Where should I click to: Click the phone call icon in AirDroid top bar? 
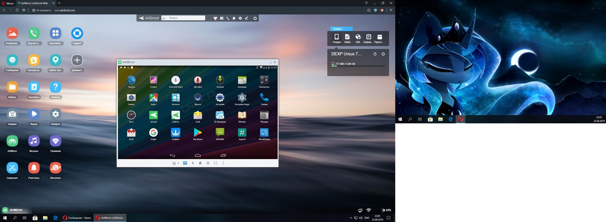point(228,18)
